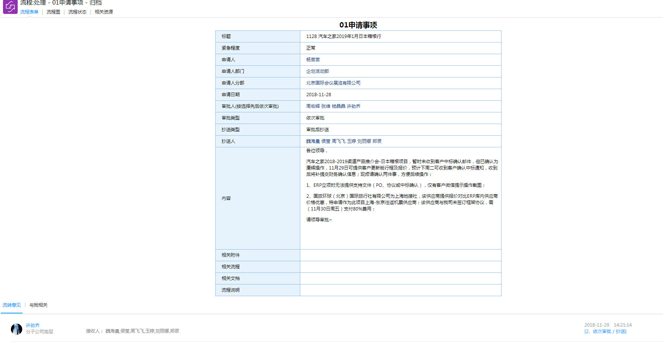The width and height of the screenshot is (663, 342).
Task: Click CC recipient 刘丽娜 link
Action: tap(364, 141)
